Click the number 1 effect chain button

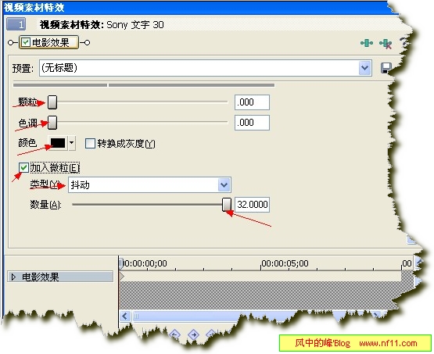[16, 24]
